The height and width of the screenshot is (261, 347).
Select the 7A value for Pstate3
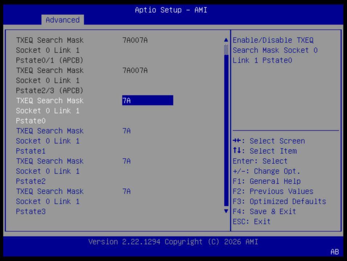(127, 191)
